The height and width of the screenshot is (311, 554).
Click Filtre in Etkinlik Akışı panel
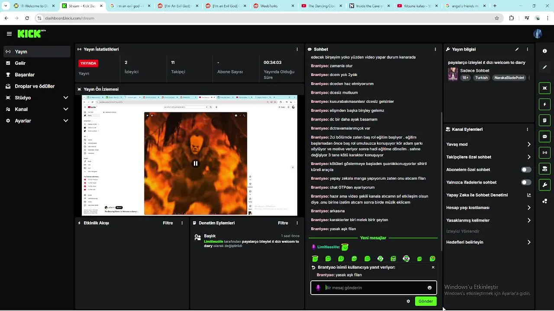(x=168, y=223)
